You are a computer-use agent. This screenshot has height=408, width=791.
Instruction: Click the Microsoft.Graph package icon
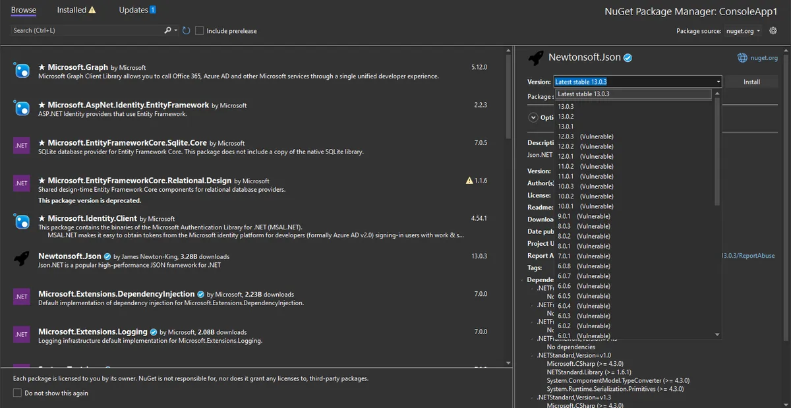pyautogui.click(x=22, y=71)
